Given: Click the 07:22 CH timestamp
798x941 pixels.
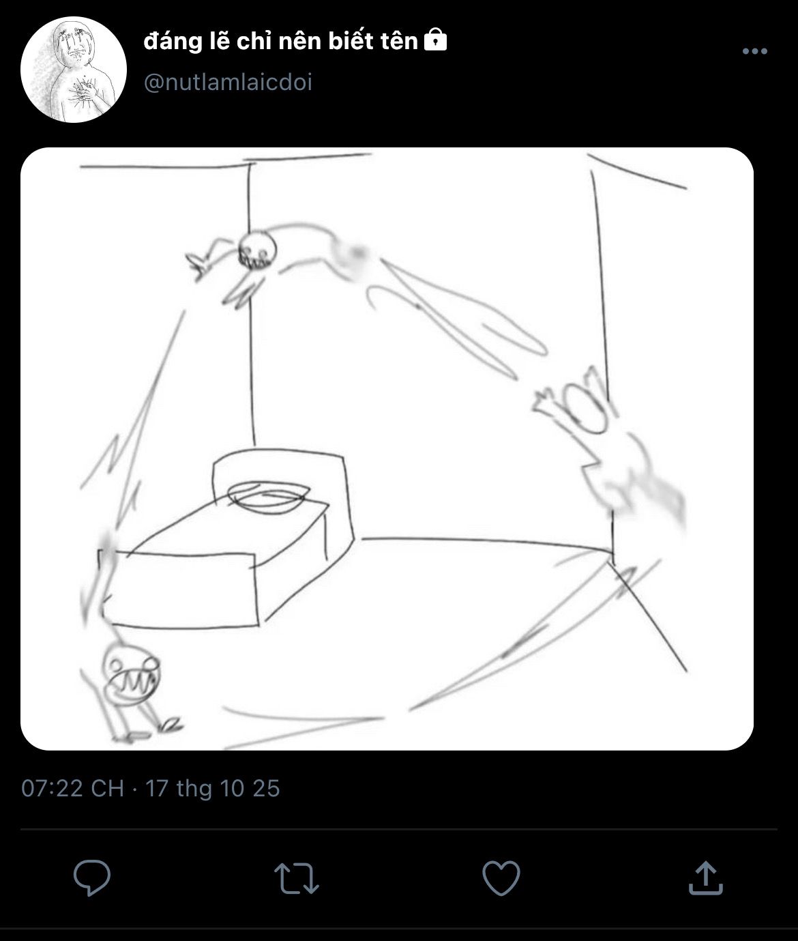Looking at the screenshot, I should pos(72,789).
